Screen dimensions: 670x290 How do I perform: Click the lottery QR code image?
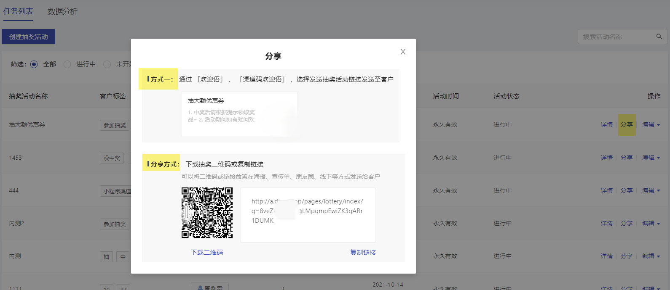pos(207,213)
